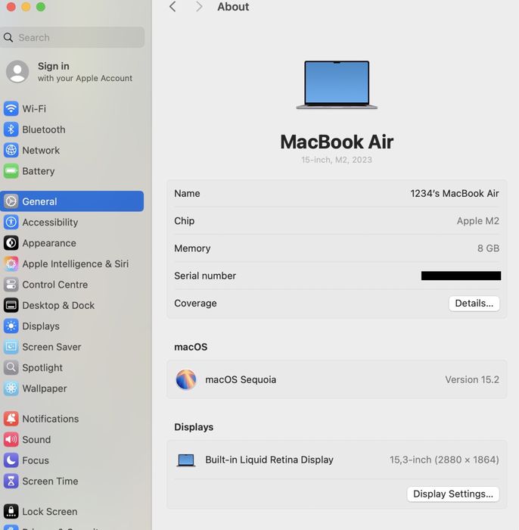Image resolution: width=519 pixels, height=530 pixels.
Task: Open Lock Screen padlock icon
Action: 11,512
